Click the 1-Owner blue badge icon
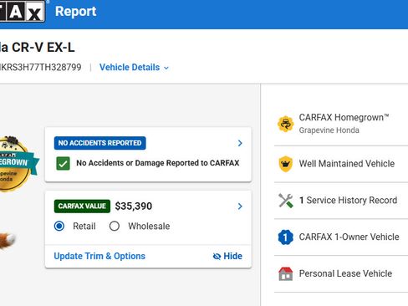 286,237
